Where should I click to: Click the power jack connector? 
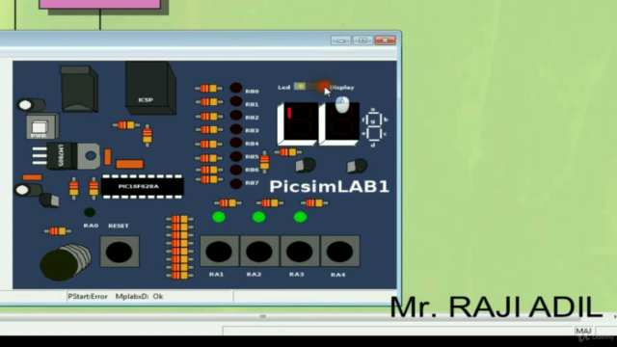[x=79, y=89]
